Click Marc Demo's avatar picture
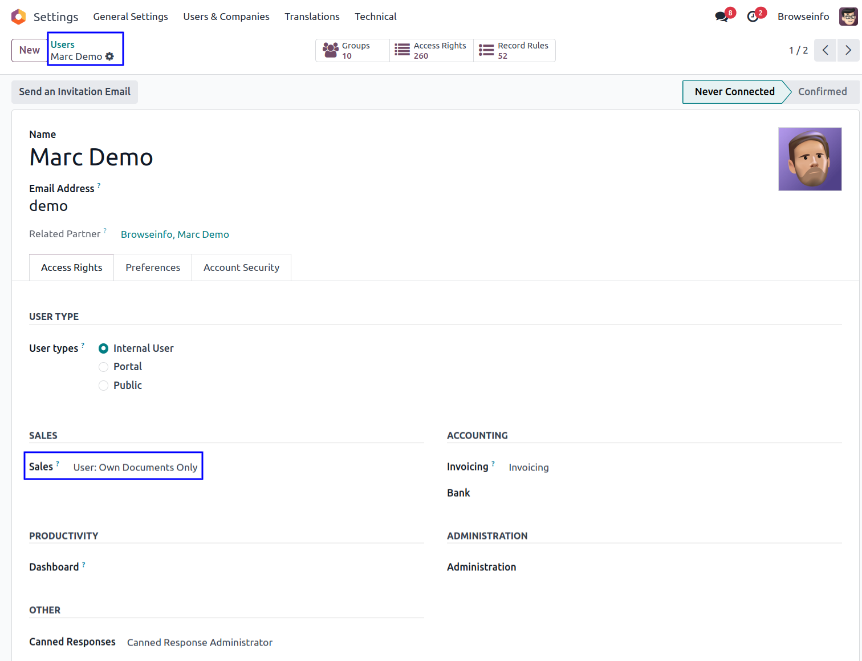862x661 pixels. point(810,159)
